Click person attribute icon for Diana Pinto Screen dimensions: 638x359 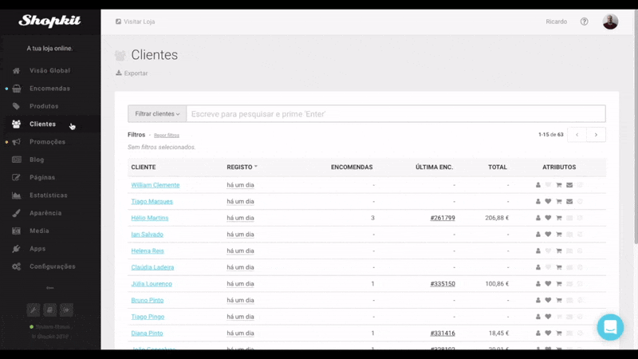point(538,333)
